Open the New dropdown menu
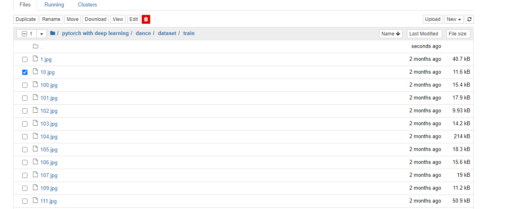 click(453, 19)
